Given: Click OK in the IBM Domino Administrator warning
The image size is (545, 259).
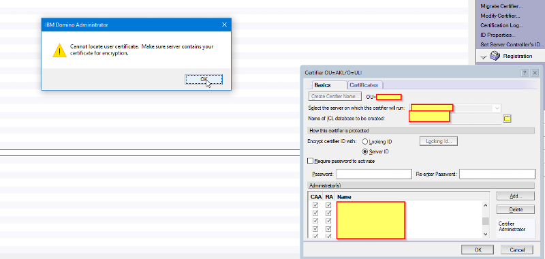Looking at the screenshot, I should click(x=204, y=79).
